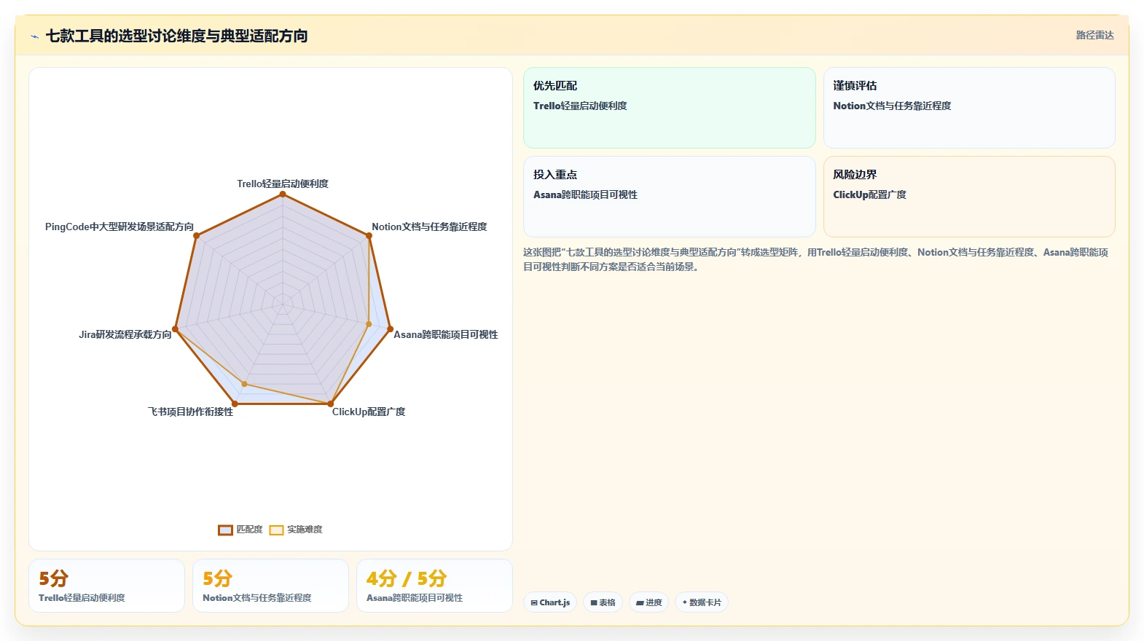Select the 5分 Notion文档与任务靠近程度 stat card
1144x641 pixels.
270,586
